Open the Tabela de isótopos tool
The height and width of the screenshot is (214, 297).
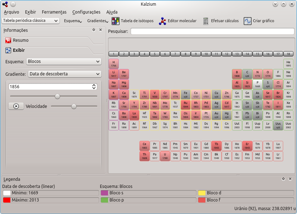coord(132,21)
